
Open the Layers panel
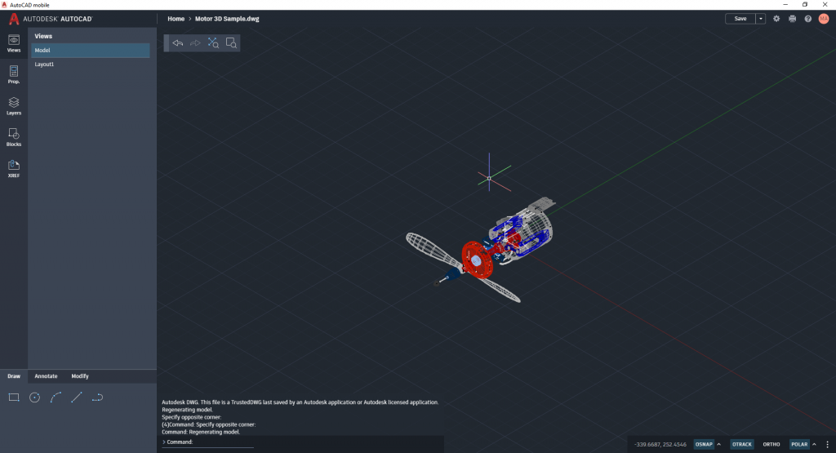point(14,105)
